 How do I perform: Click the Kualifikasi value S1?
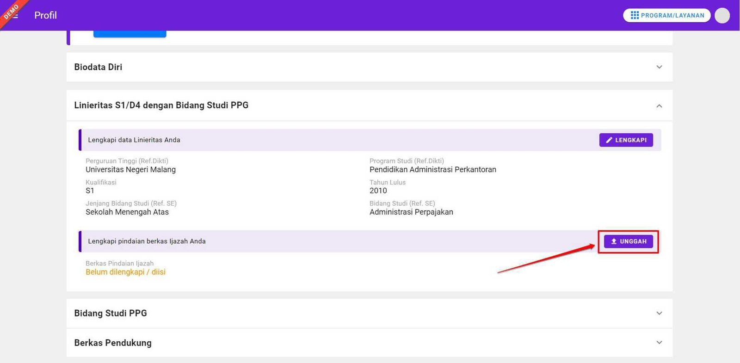click(90, 191)
